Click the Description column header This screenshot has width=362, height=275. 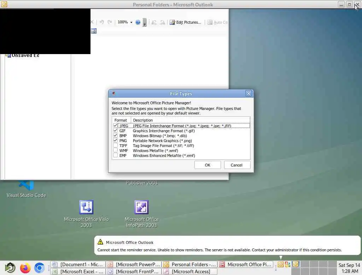pos(190,120)
